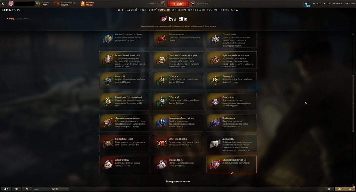This screenshot has width=356, height=192.
Task: Open the МАГАЗИН tab
Action: (132, 10)
